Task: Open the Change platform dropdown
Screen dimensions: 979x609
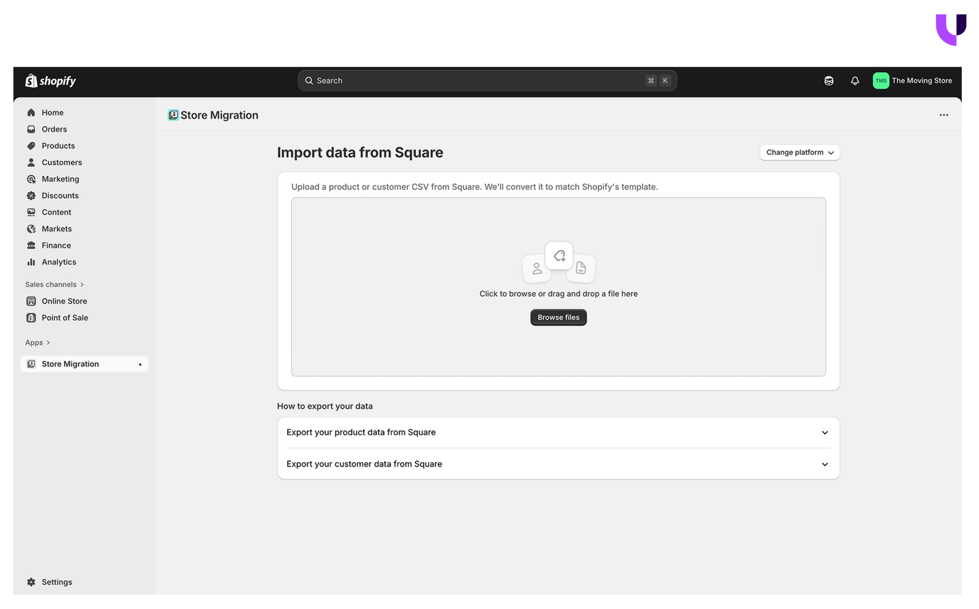Action: [x=799, y=152]
